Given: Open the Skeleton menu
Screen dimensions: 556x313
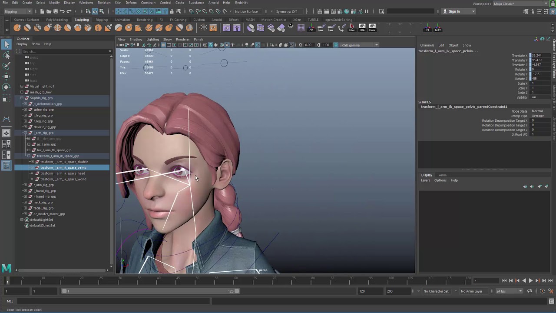Looking at the screenshot, I should pyautogui.click(x=104, y=3).
